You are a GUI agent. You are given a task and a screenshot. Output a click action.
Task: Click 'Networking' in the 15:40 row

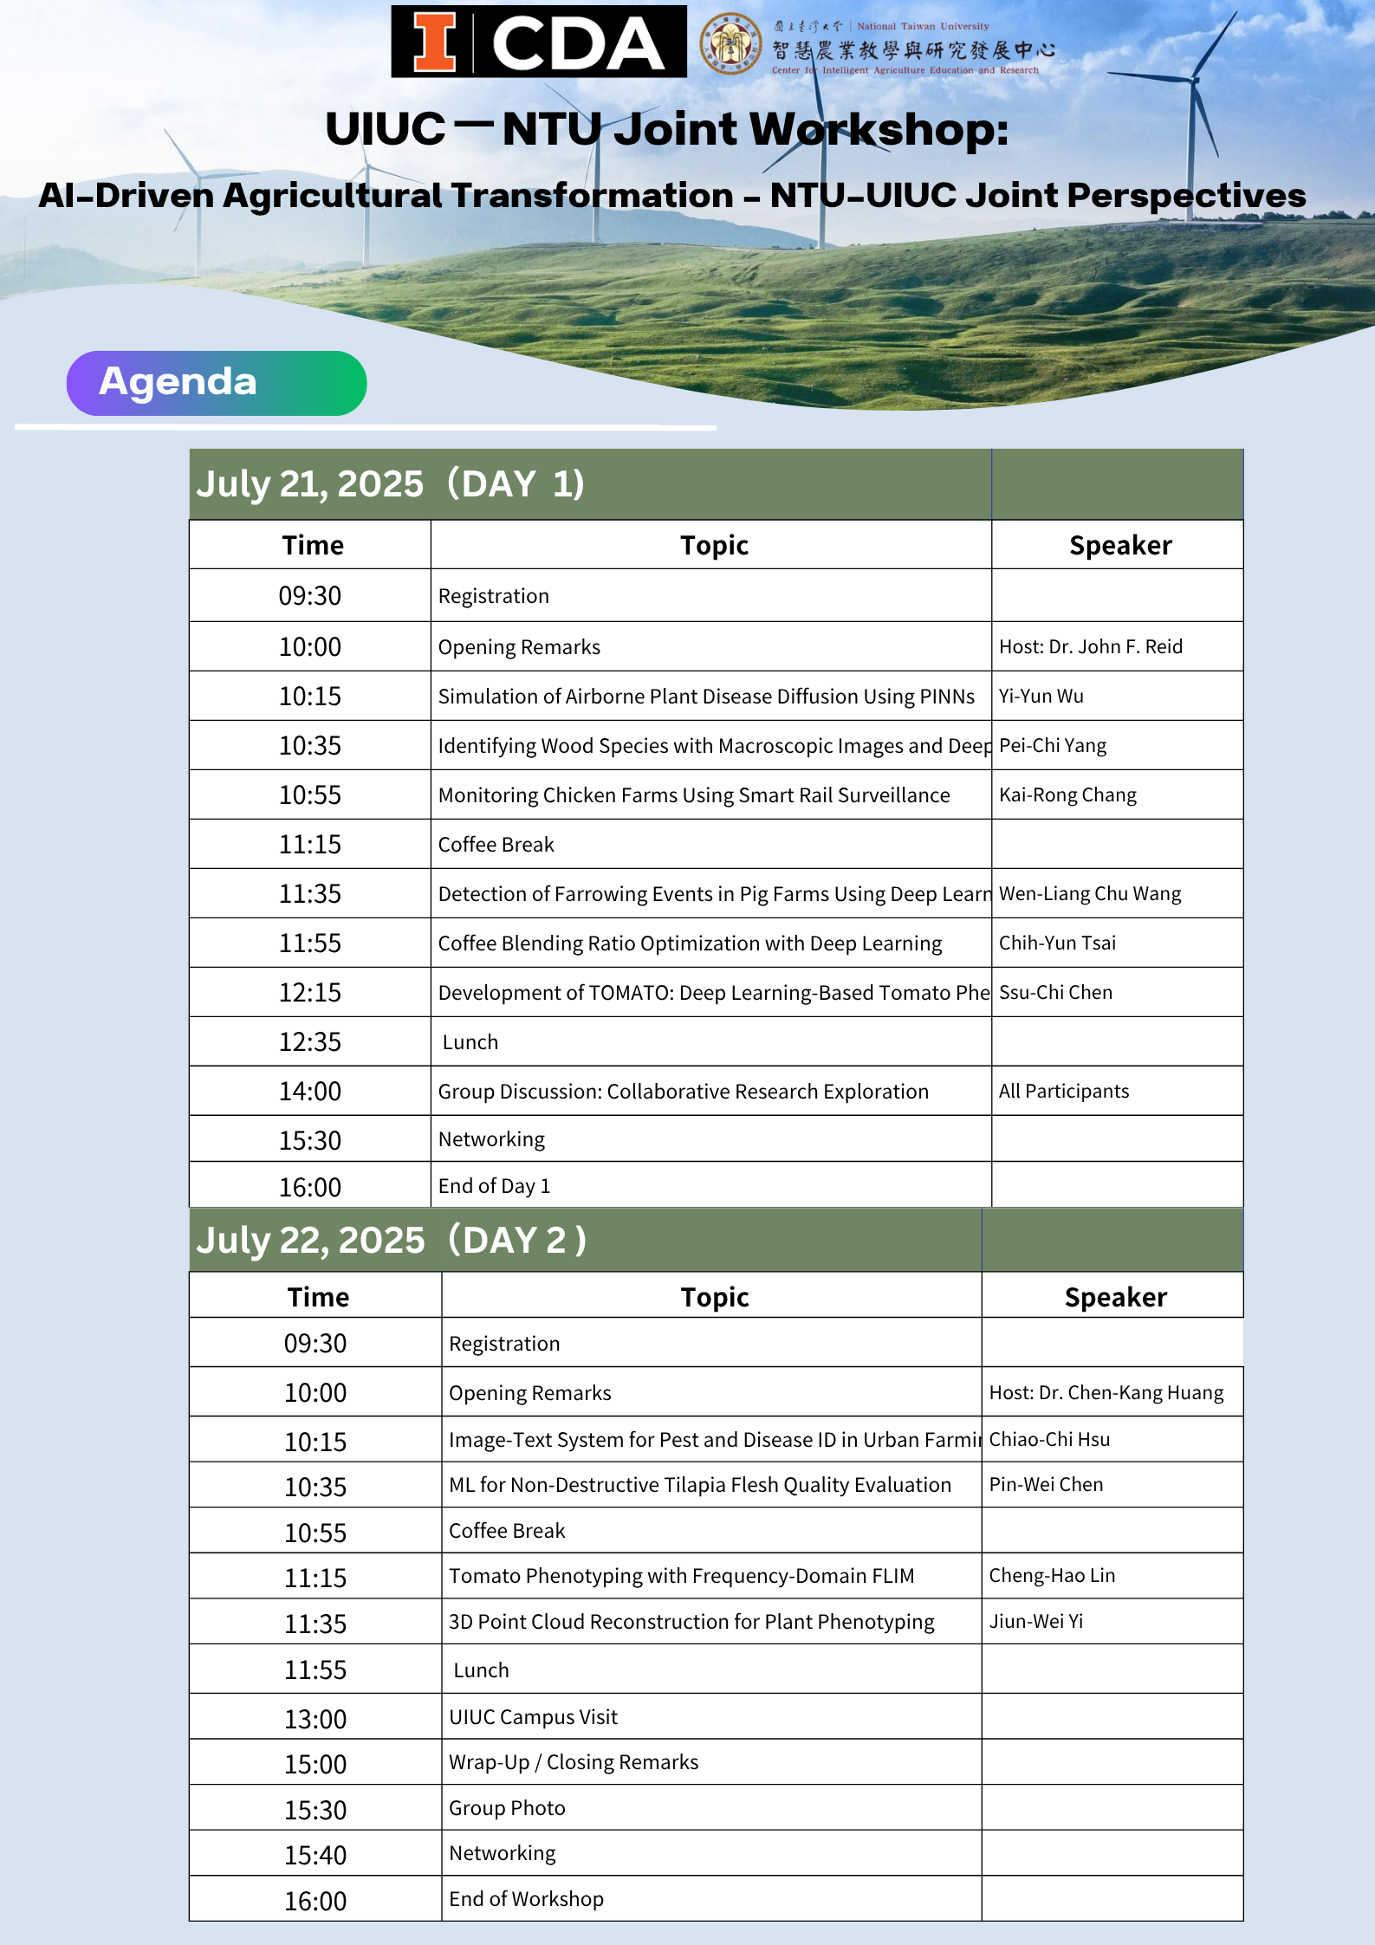503,1853
